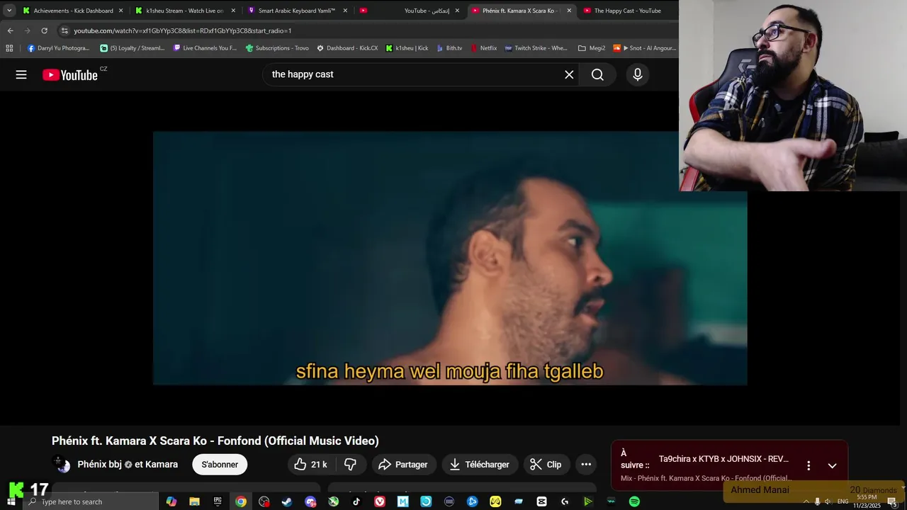
Task: Open more actions three-dot menu
Action: point(586,465)
